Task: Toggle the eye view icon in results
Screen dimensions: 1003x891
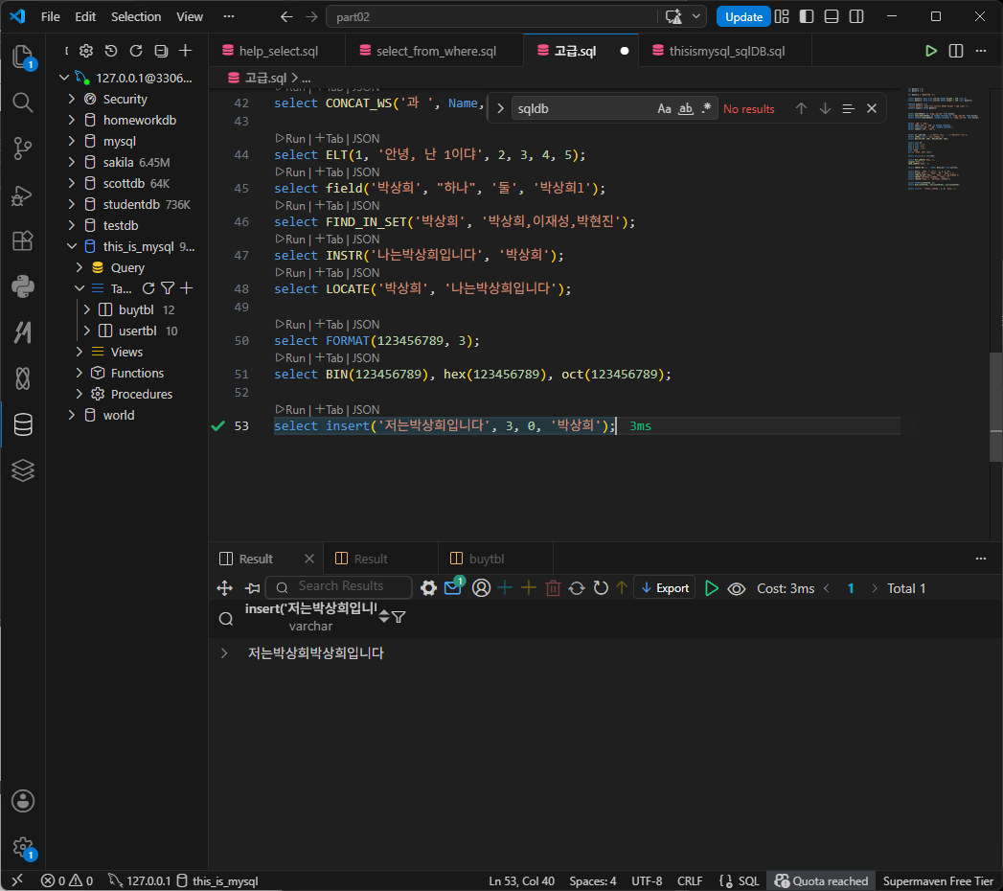Action: [737, 588]
